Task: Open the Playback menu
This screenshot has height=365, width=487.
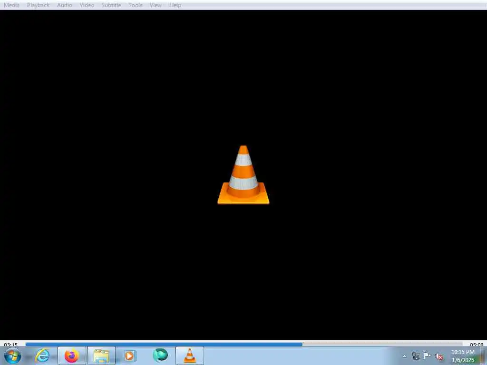Action: 38,5
